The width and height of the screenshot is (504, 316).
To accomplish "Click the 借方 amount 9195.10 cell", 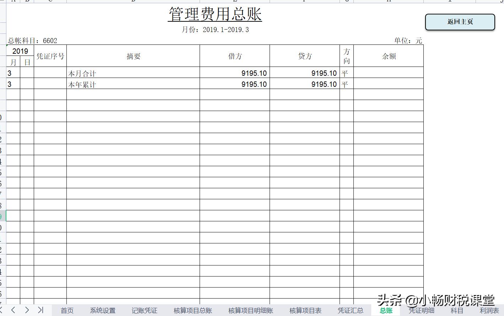I will (x=234, y=73).
